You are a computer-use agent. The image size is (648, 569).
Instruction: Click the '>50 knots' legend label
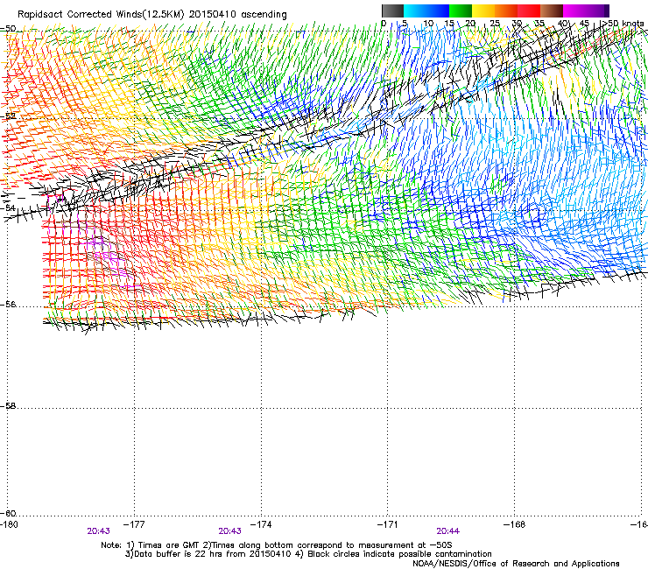pyautogui.click(x=623, y=24)
